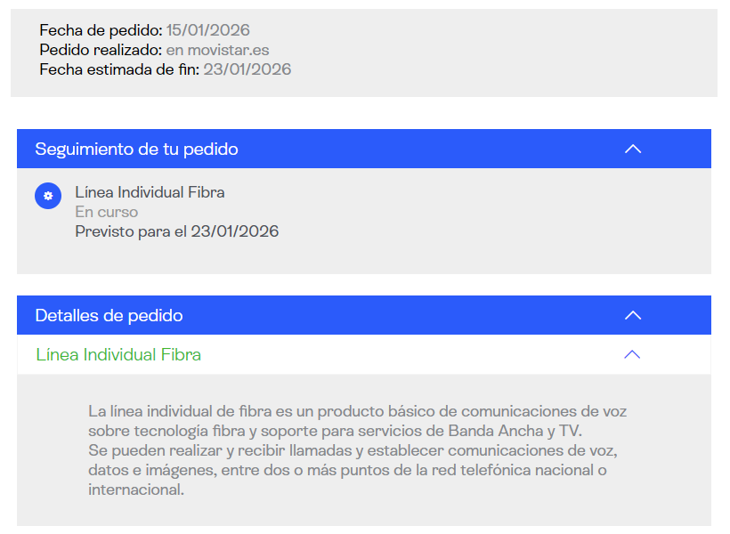The height and width of the screenshot is (534, 730).
Task: Open the green Línea Individual Fibra link
Action: (118, 354)
